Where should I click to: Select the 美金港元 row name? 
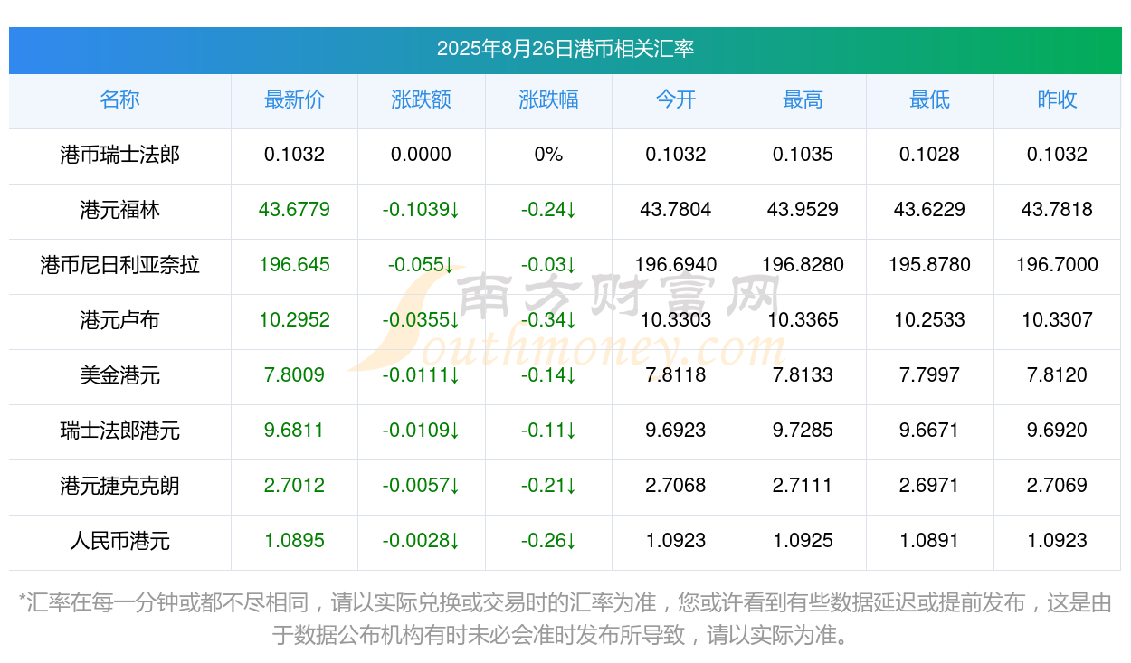119,375
